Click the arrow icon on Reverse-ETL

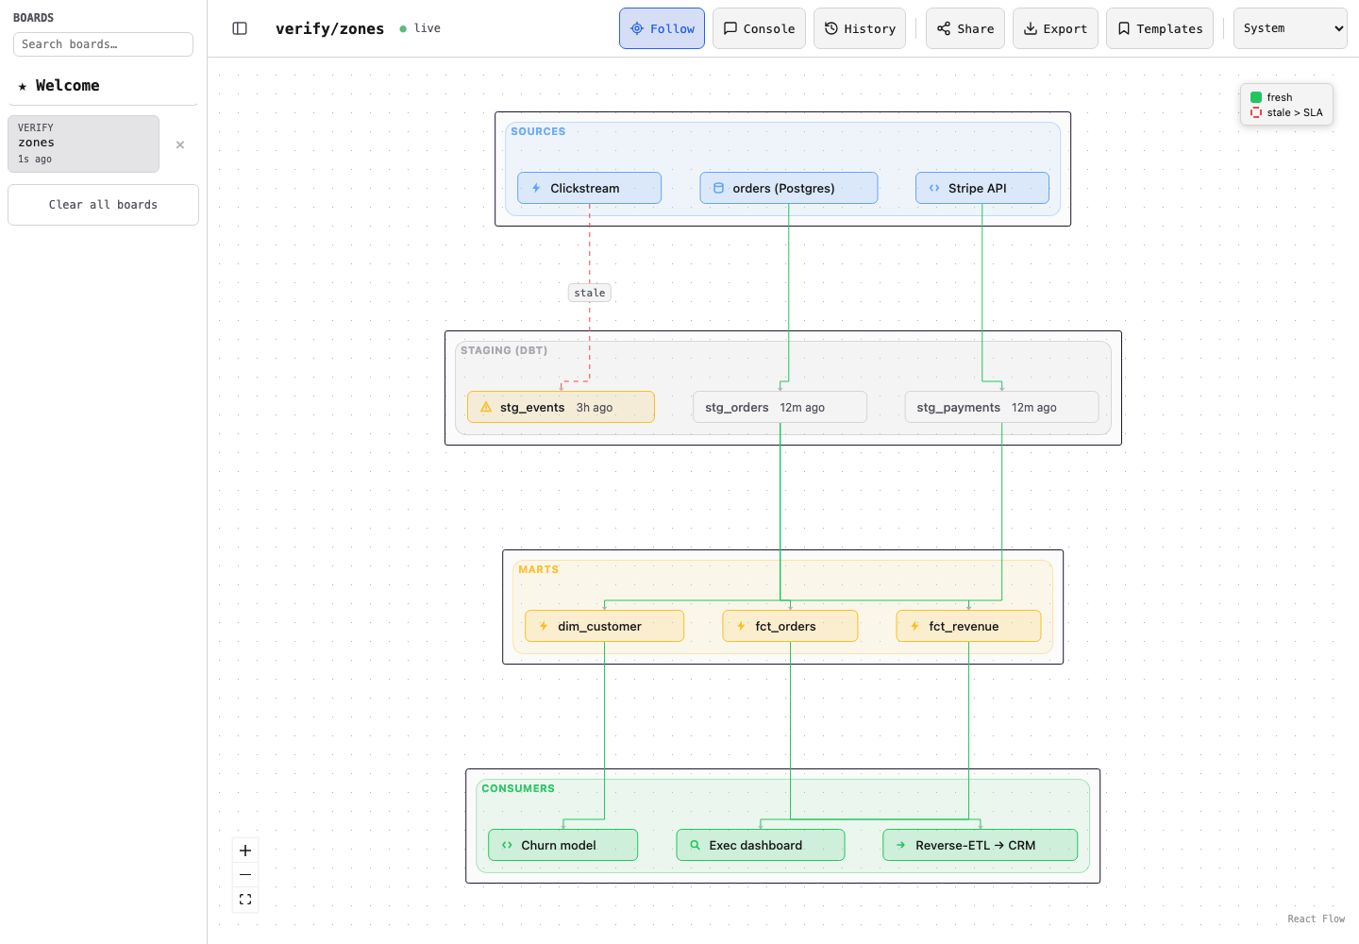[x=901, y=845]
